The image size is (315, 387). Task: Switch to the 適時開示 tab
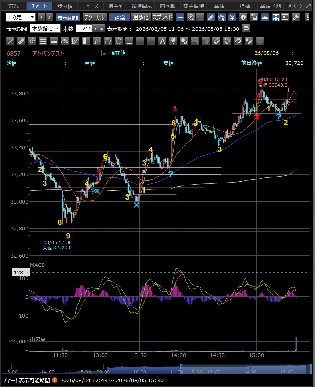[x=142, y=6]
